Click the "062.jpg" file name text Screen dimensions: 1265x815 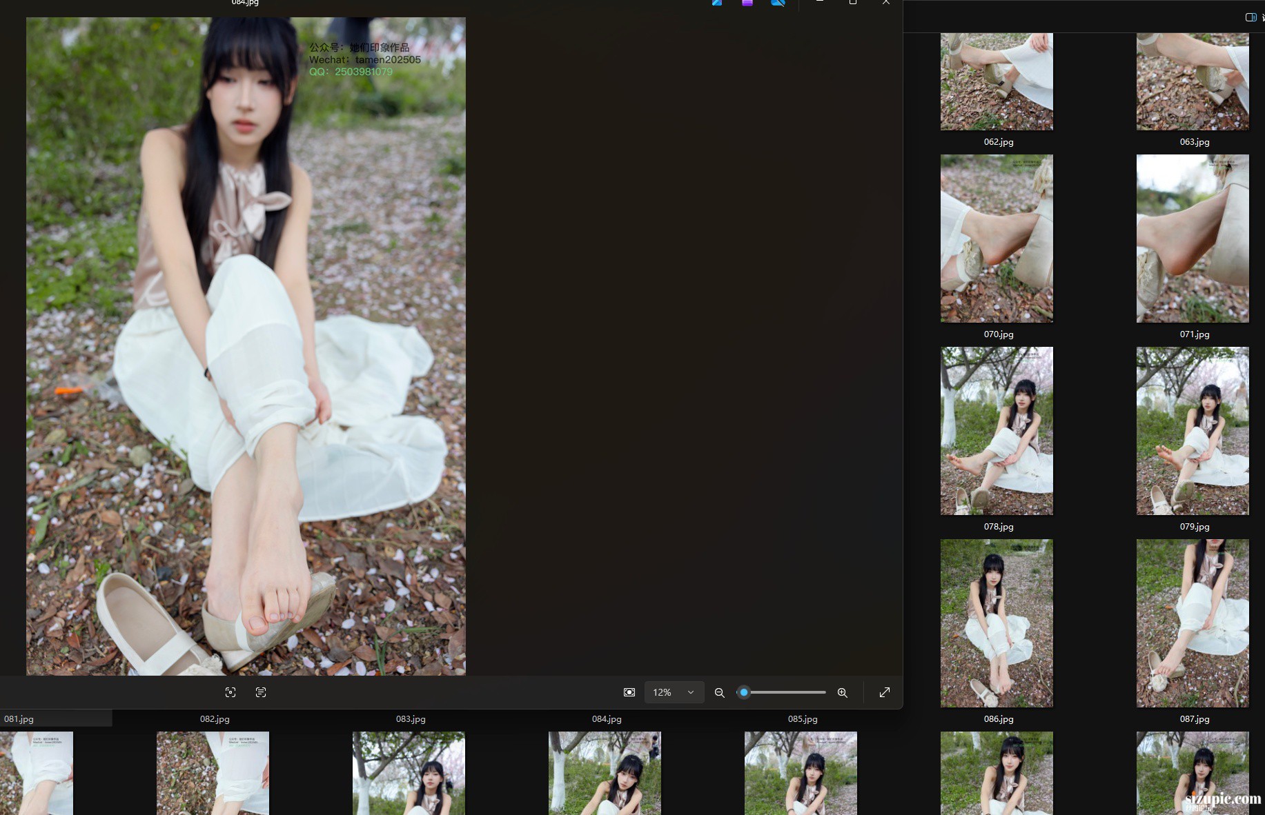(999, 142)
